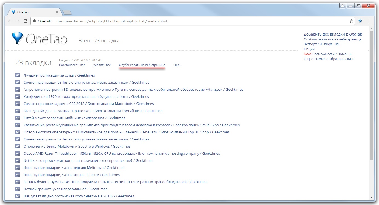Click the large OneTab funnel logo

[x=17, y=38]
